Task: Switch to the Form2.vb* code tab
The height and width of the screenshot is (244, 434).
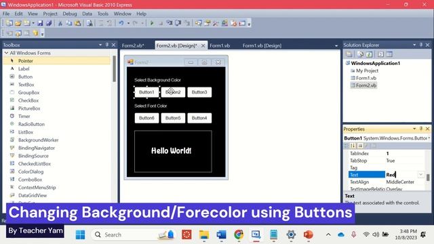Action: pos(133,45)
